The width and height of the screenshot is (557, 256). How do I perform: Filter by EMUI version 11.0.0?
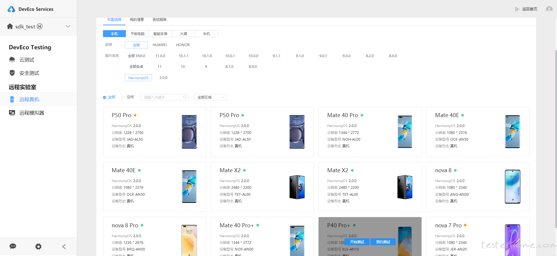click(x=160, y=56)
